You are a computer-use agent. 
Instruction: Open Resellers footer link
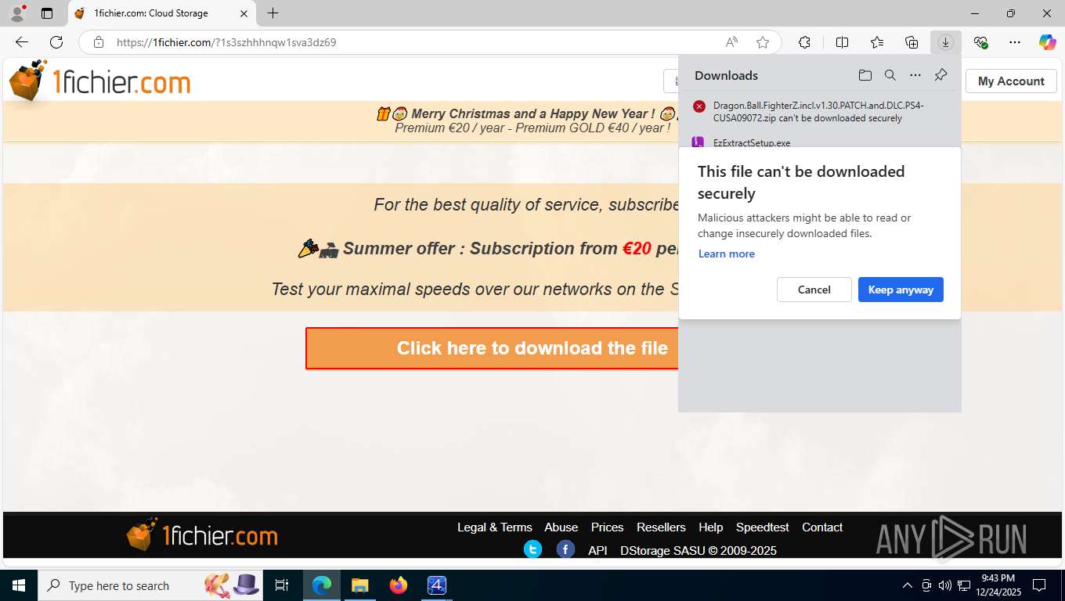(661, 527)
